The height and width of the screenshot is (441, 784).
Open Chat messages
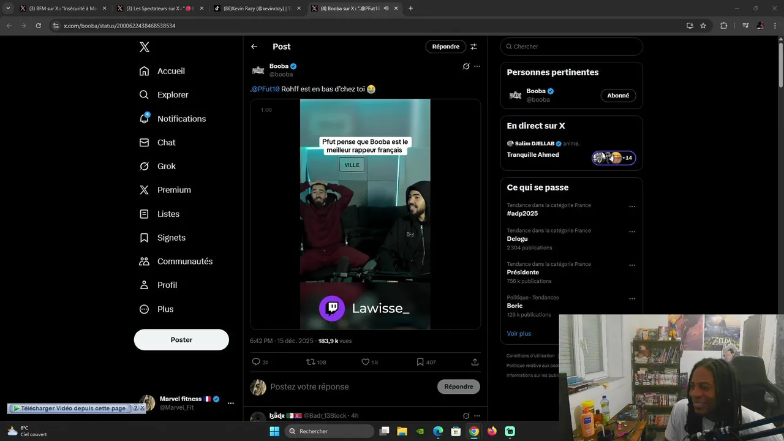click(x=157, y=143)
